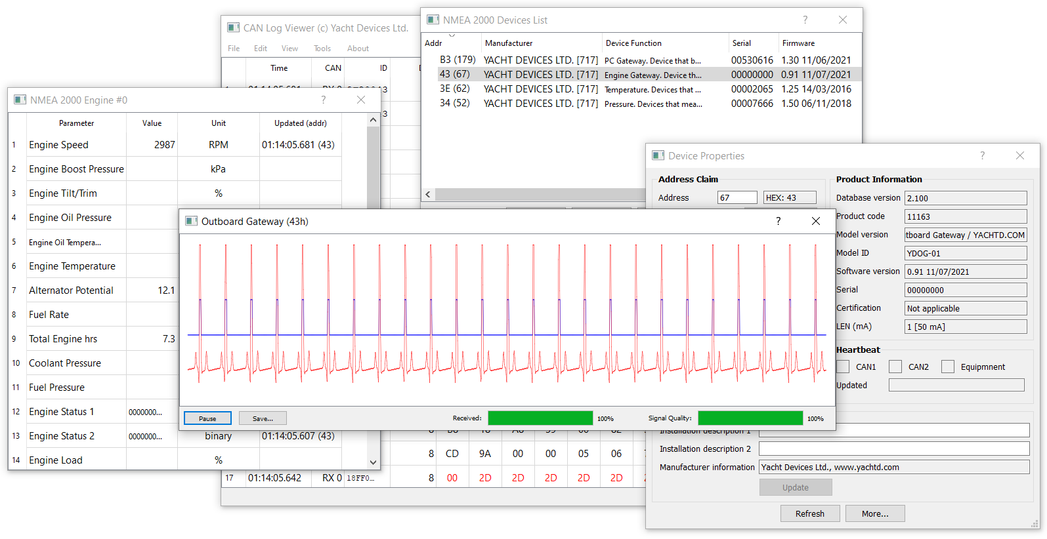Click the Devices List horizontal scrollbar track
The height and width of the screenshot is (539, 1047).
pyautogui.click(x=540, y=194)
